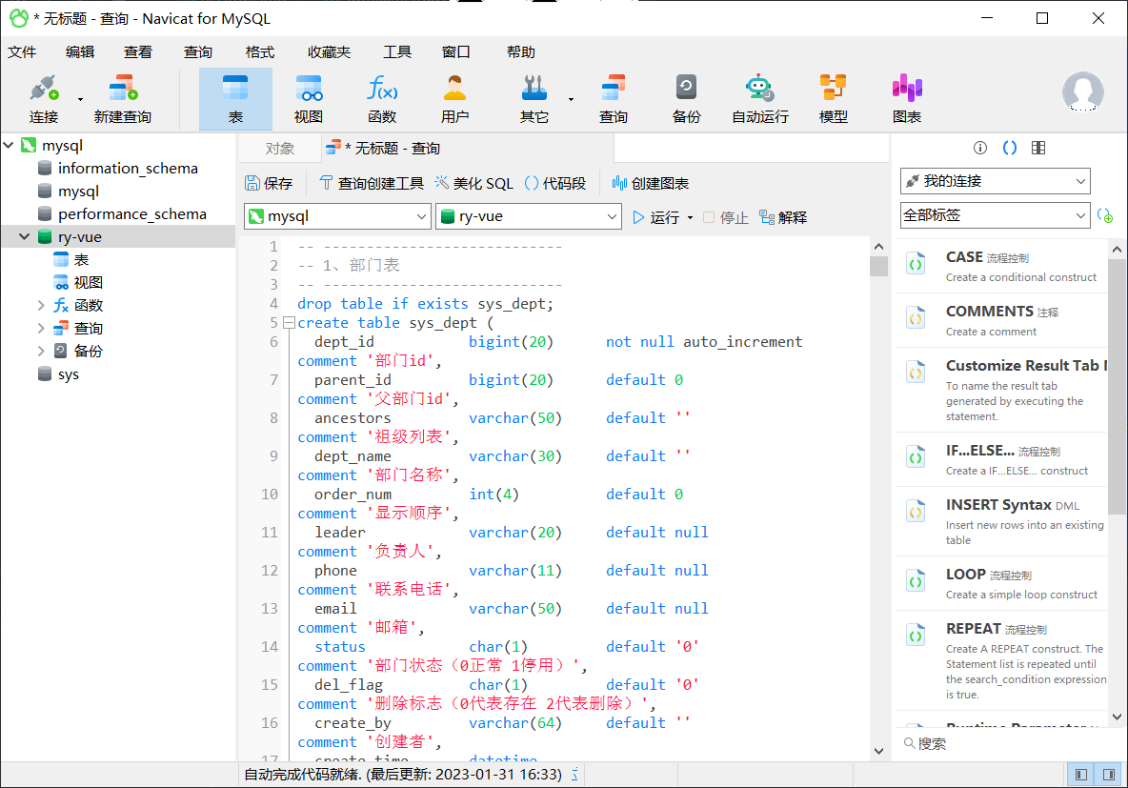Select the information_schema database
The height and width of the screenshot is (788, 1128).
tap(128, 169)
